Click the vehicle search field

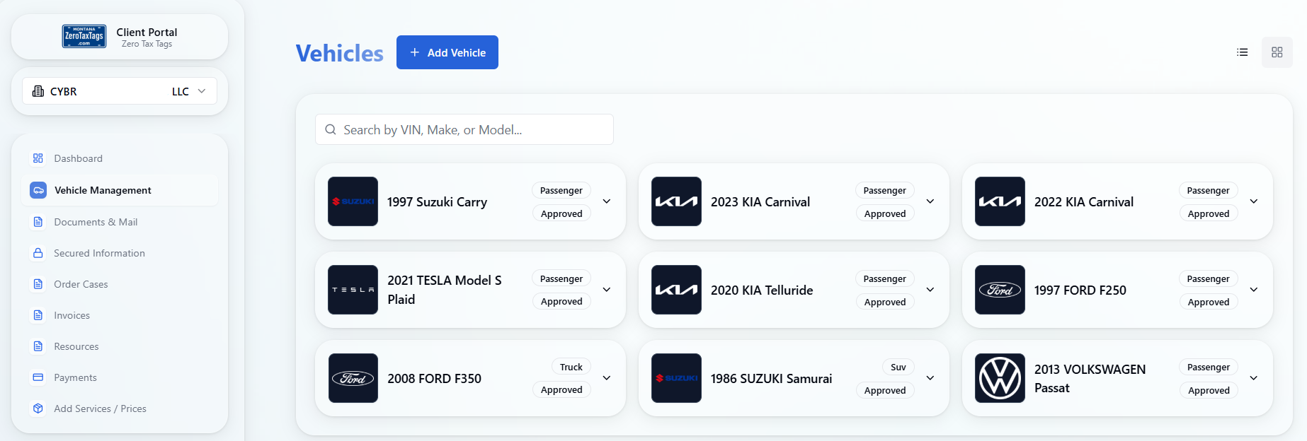(x=464, y=129)
